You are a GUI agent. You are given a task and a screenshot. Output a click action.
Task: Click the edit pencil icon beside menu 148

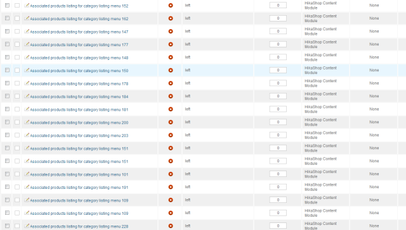[x=27, y=57]
